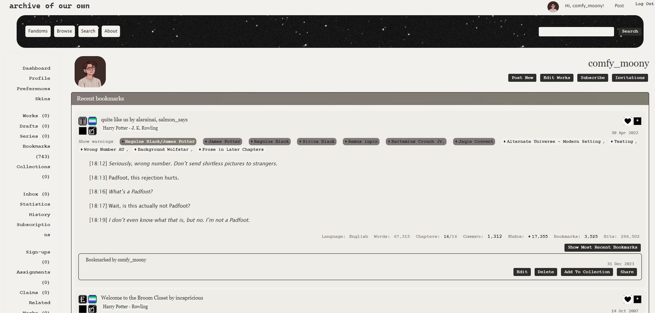The height and width of the screenshot is (313, 655).
Task: Click the Search button beside the search field
Action: [630, 31]
